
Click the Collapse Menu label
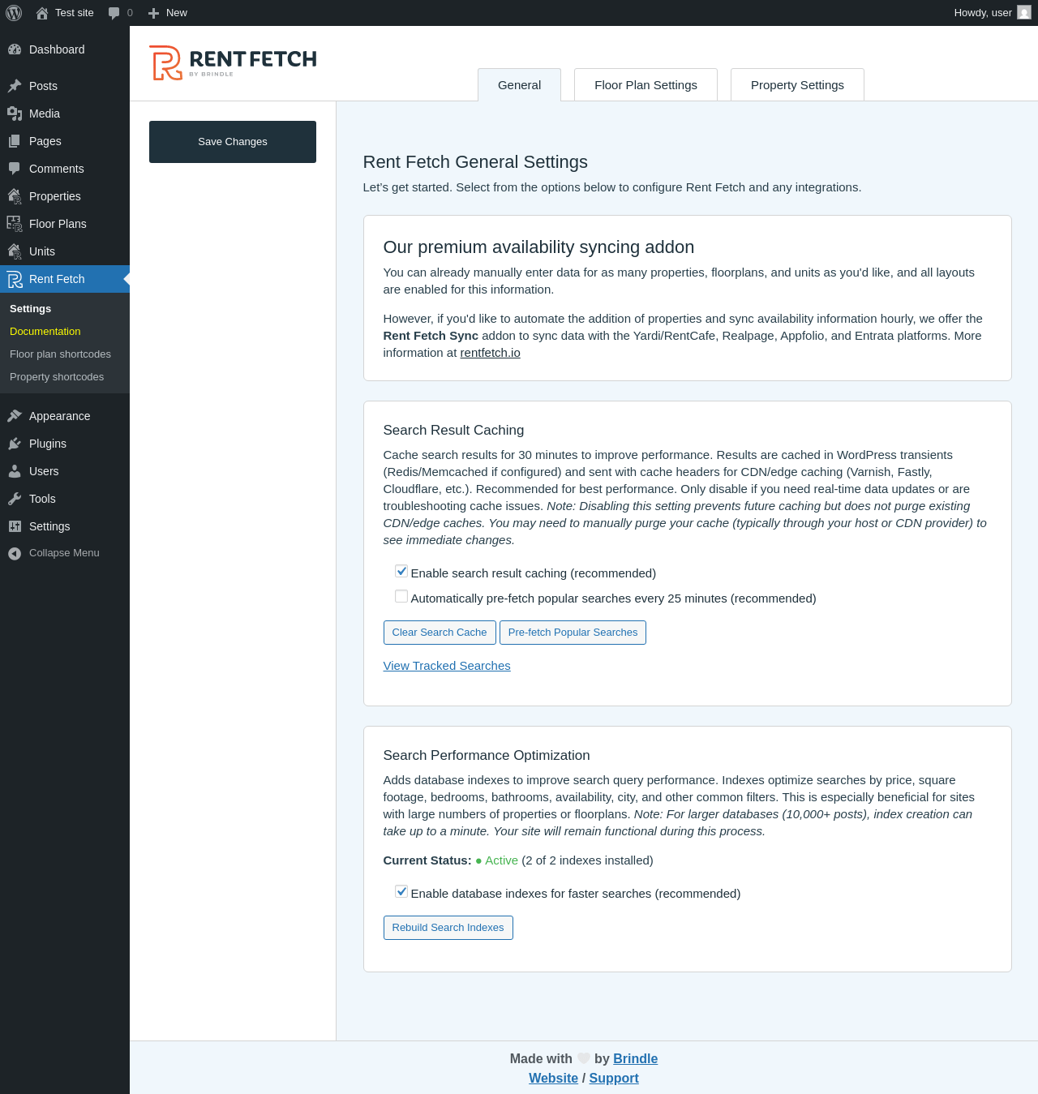point(64,553)
